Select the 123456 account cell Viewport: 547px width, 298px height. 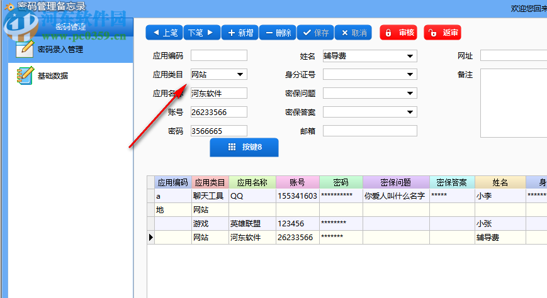pos(298,223)
